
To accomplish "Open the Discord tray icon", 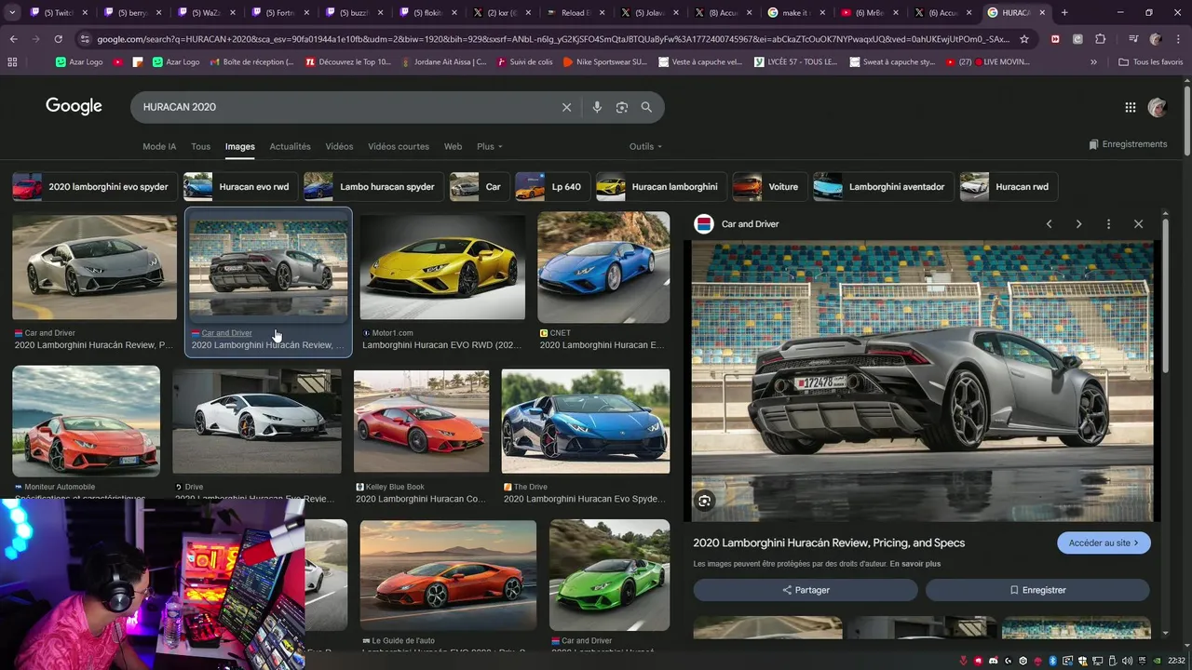I will click(994, 661).
